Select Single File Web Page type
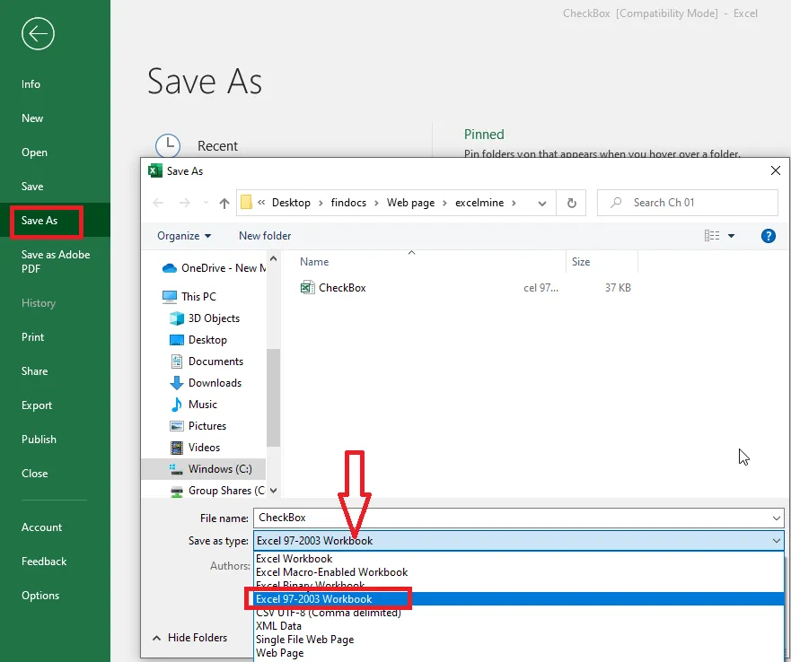 tap(519, 640)
